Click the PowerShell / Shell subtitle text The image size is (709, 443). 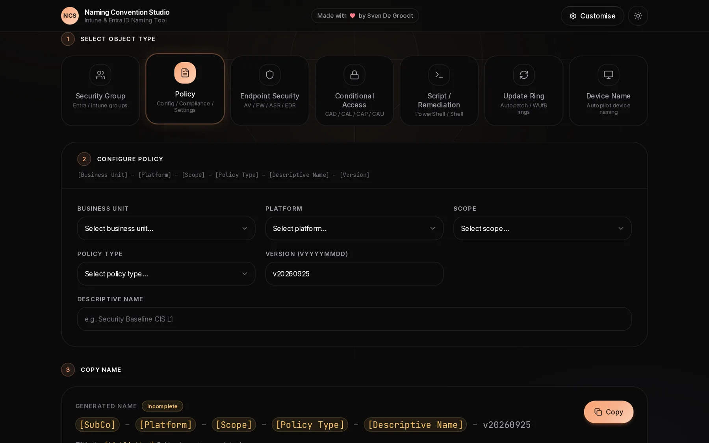439,114
